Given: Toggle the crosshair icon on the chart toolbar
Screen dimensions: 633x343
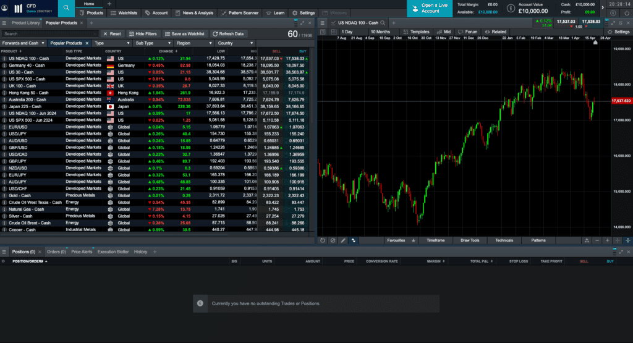Looking at the screenshot, I should [x=618, y=240].
